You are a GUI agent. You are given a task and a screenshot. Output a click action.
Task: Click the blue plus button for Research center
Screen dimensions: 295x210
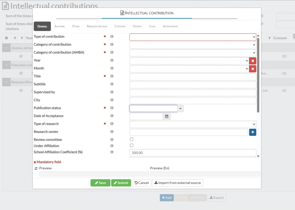[253, 132]
